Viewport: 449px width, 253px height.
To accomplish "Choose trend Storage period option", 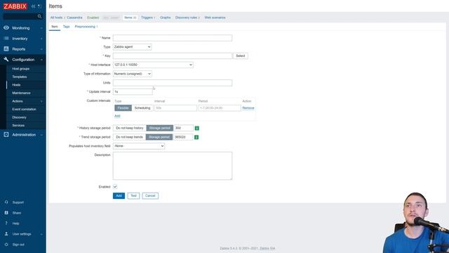I will pyautogui.click(x=159, y=137).
